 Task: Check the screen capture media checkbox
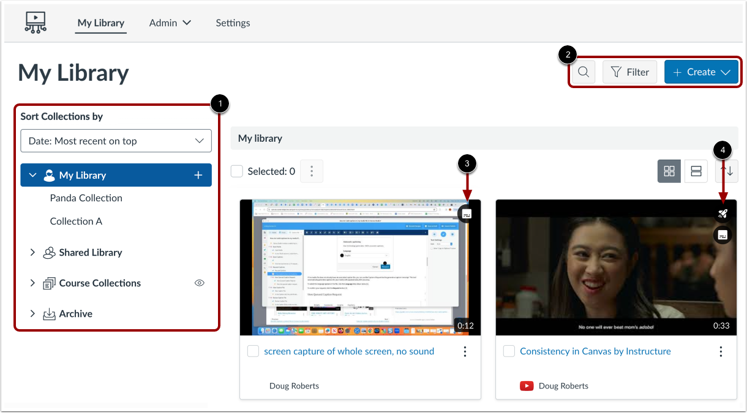pos(253,351)
